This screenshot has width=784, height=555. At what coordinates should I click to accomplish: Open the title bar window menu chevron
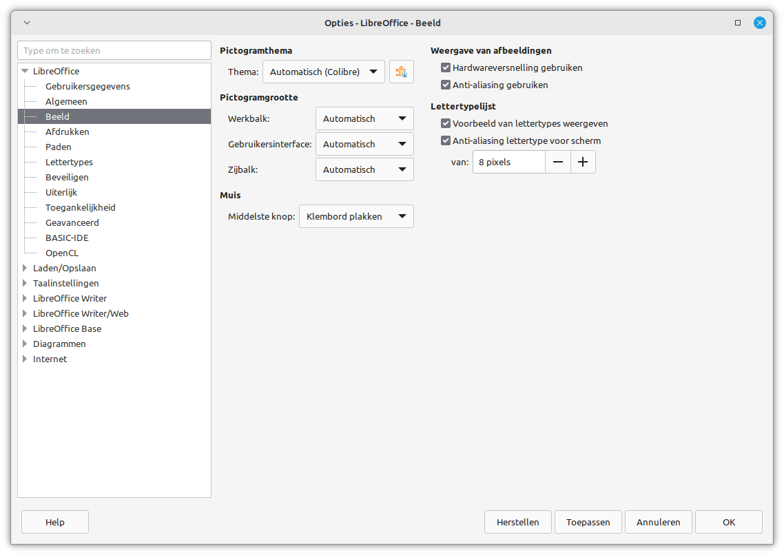(27, 23)
